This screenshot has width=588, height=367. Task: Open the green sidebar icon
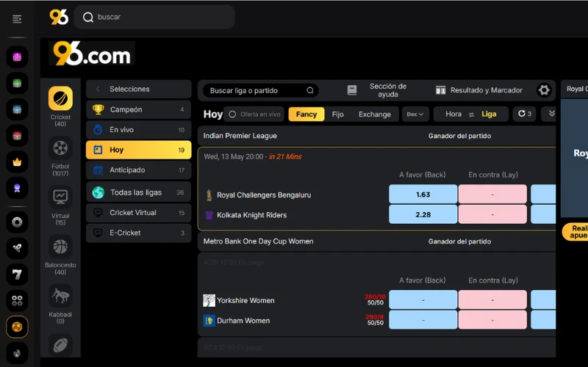(x=17, y=83)
